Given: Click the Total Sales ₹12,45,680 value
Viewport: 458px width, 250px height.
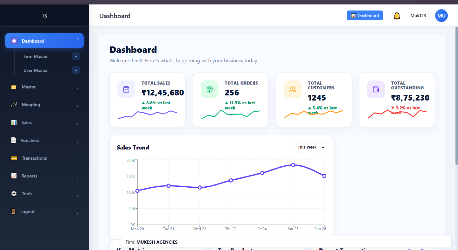Looking at the screenshot, I should point(163,93).
